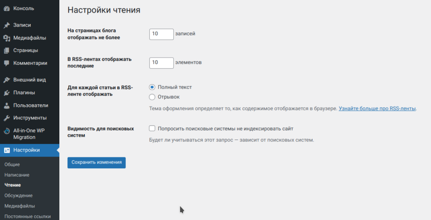
Task: Click the Инструменты wrench icon
Action: tap(7, 118)
